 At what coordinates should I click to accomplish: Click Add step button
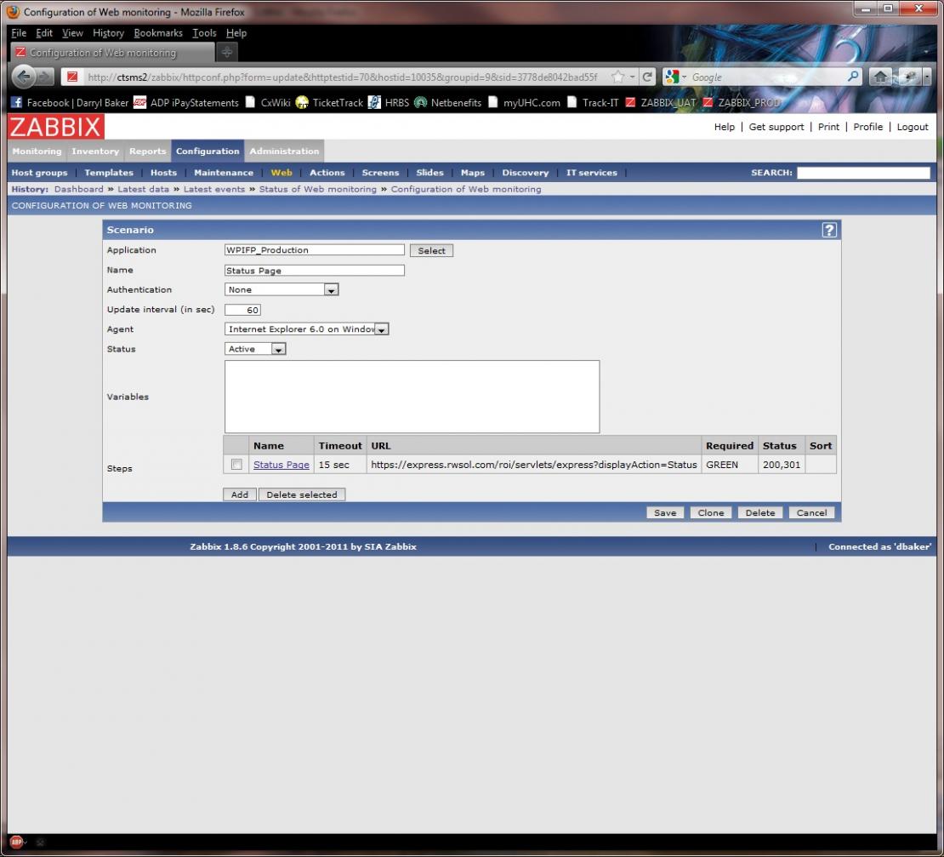coord(240,494)
